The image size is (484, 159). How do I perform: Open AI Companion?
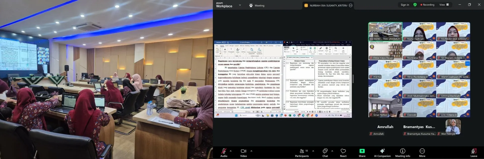click(382, 152)
